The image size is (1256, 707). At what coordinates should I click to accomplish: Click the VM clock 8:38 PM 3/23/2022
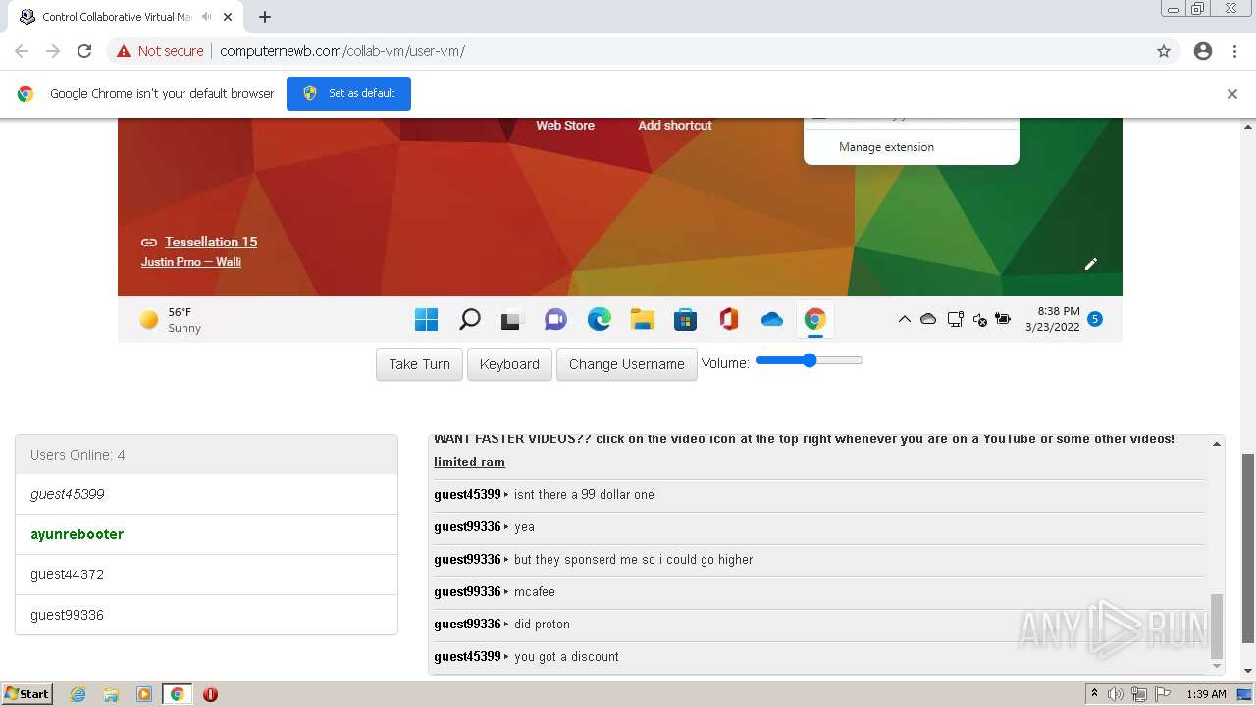(1052, 319)
